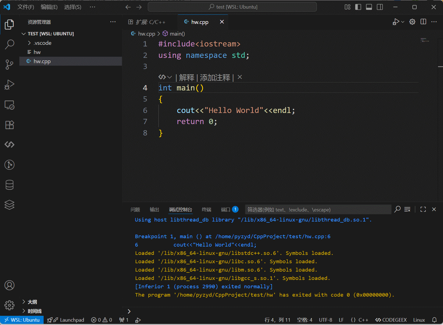The width and height of the screenshot is (443, 325).
Task: Click WSL: Ubuntu remote indicator
Action: coord(22,320)
